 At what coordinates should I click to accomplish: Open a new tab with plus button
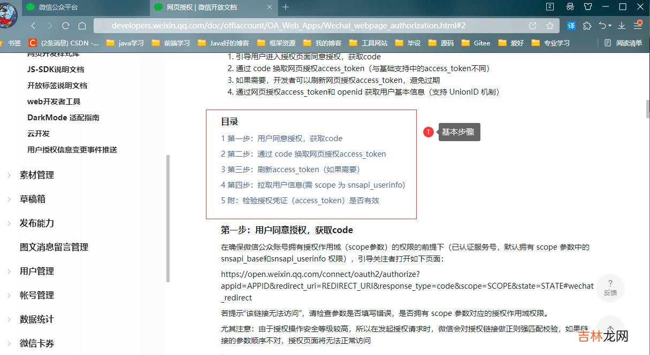(286, 7)
